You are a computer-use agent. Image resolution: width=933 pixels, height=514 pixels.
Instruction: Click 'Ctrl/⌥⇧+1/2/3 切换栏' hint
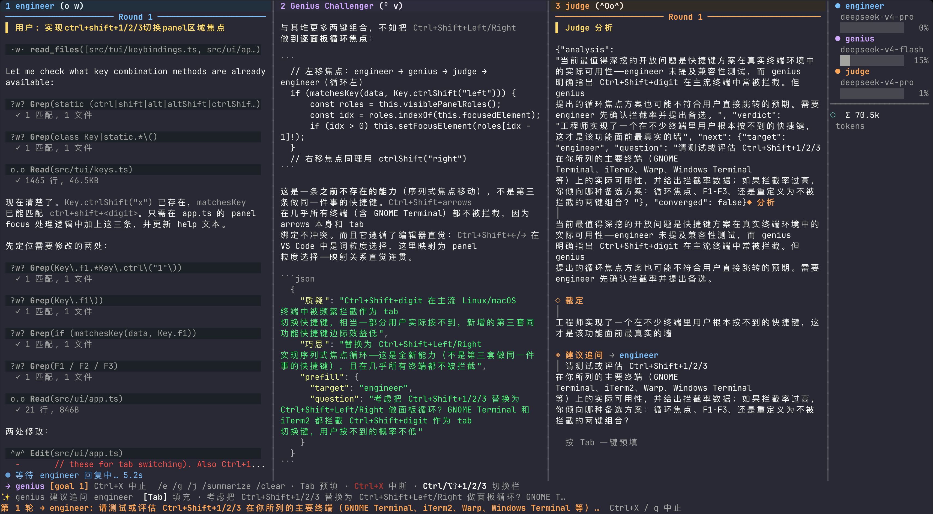pos(471,486)
